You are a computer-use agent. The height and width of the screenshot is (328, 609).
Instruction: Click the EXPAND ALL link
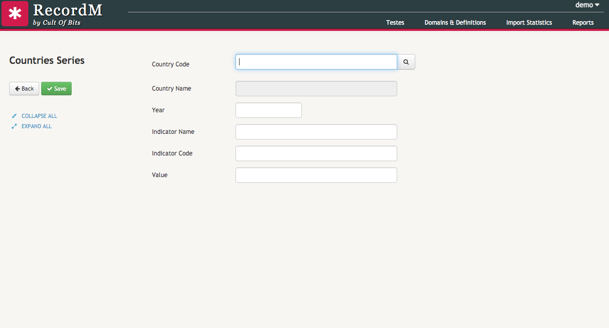coord(37,126)
